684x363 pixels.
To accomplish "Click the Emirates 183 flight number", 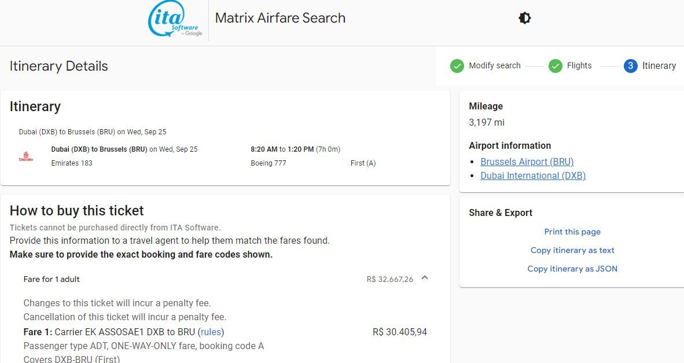I will [x=72, y=163].
